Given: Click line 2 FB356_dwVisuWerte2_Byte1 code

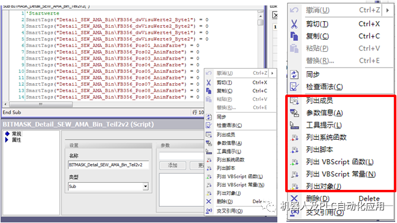Looking at the screenshot, I should pyautogui.click(x=117, y=20).
